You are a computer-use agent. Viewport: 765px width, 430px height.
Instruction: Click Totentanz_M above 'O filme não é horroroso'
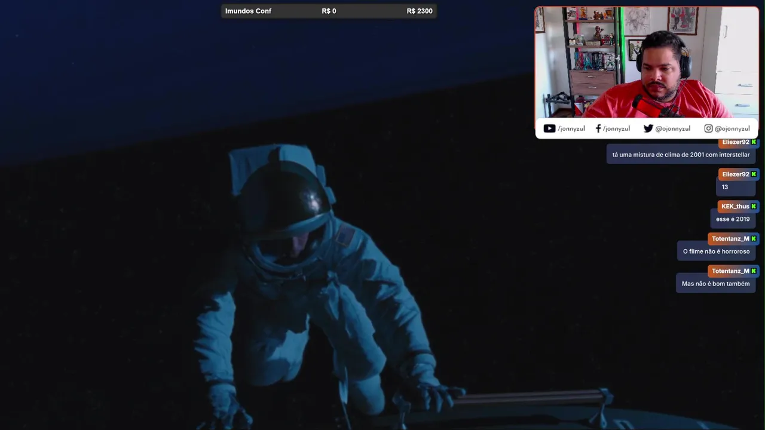pos(730,239)
